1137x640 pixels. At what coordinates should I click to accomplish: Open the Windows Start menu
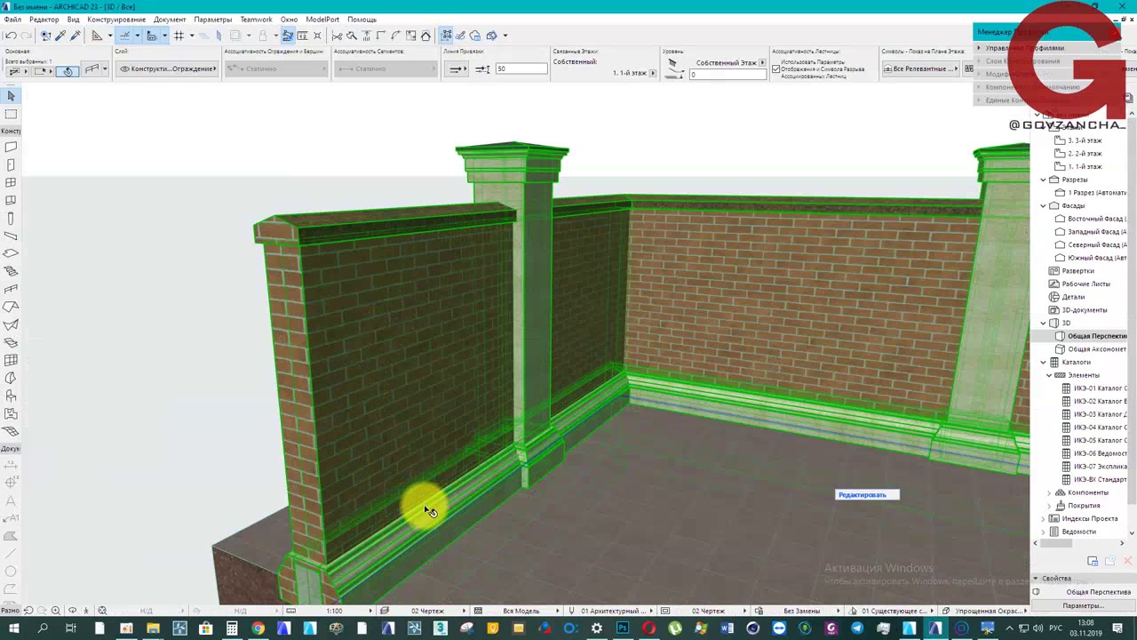click(x=13, y=628)
